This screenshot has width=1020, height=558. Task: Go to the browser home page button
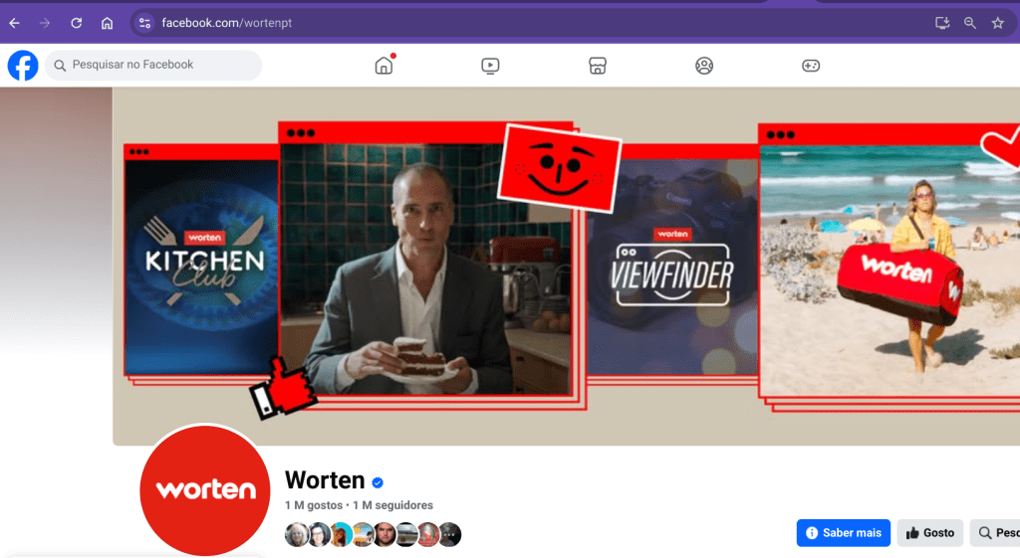[x=108, y=23]
